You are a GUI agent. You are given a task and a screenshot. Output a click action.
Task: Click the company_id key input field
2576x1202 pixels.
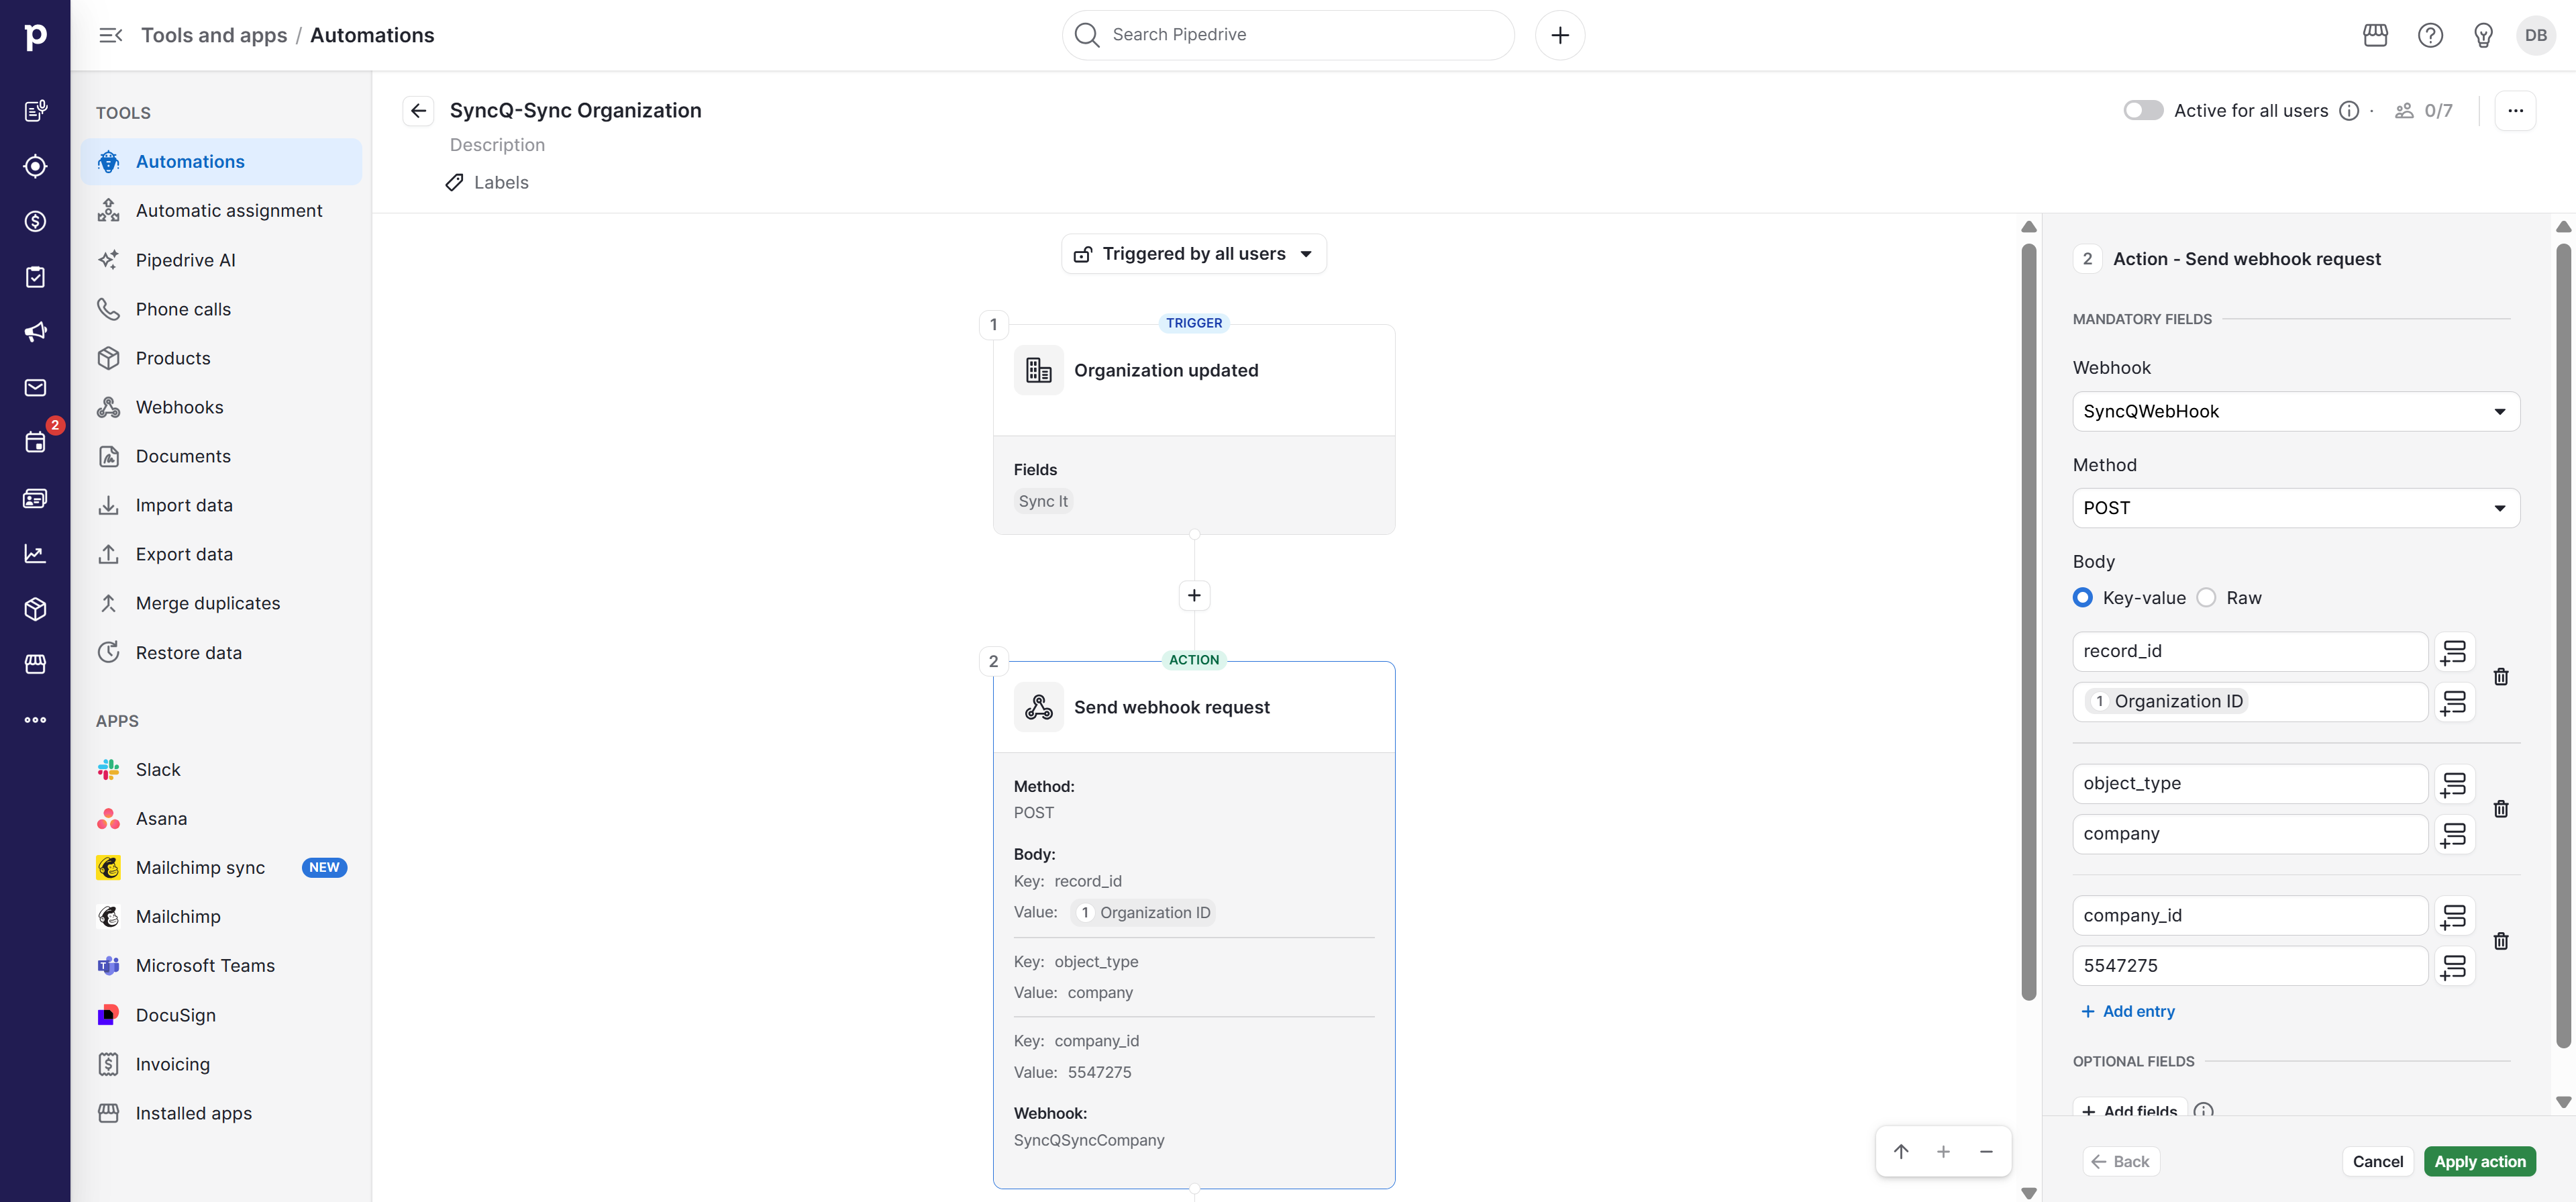(x=2250, y=916)
